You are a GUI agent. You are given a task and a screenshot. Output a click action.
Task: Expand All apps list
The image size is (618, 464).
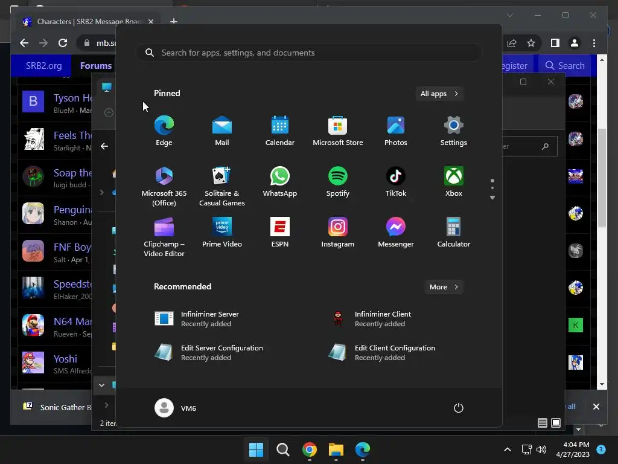tap(439, 94)
